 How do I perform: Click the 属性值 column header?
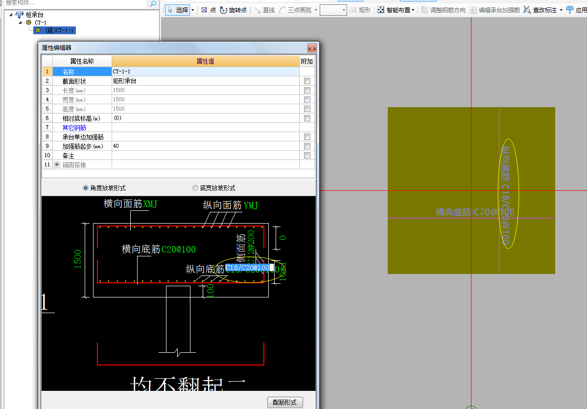tap(206, 61)
